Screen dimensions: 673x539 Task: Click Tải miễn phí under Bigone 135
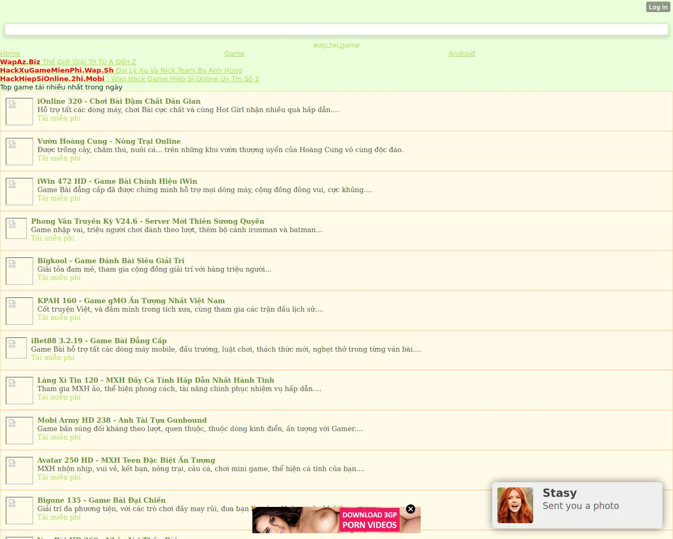coord(59,517)
